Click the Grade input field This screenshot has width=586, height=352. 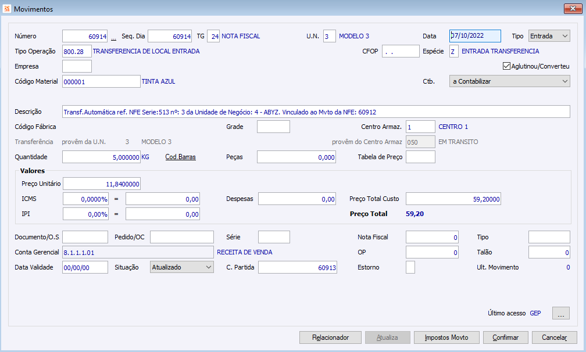273,127
